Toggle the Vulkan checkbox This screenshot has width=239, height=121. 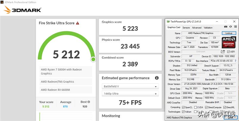pos(183,112)
